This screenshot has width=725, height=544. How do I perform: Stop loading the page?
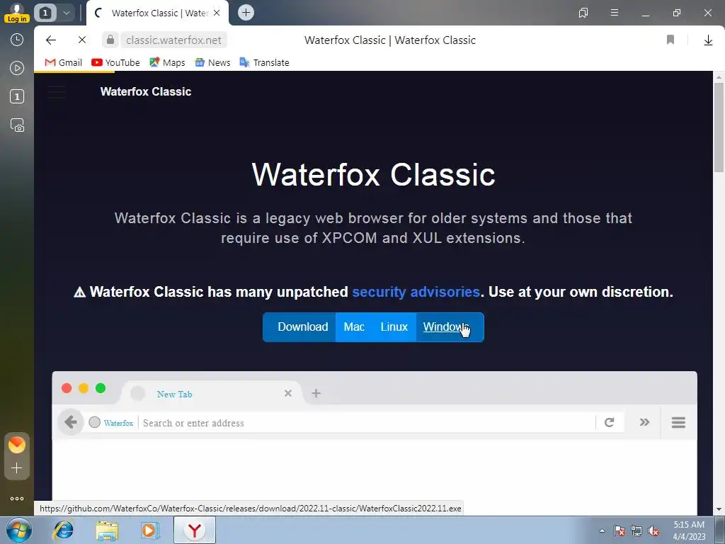[82, 40]
